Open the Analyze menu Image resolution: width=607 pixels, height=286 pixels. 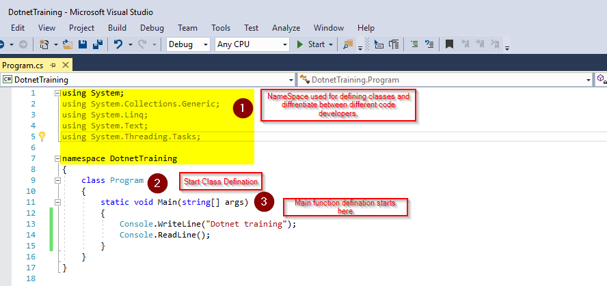click(286, 28)
